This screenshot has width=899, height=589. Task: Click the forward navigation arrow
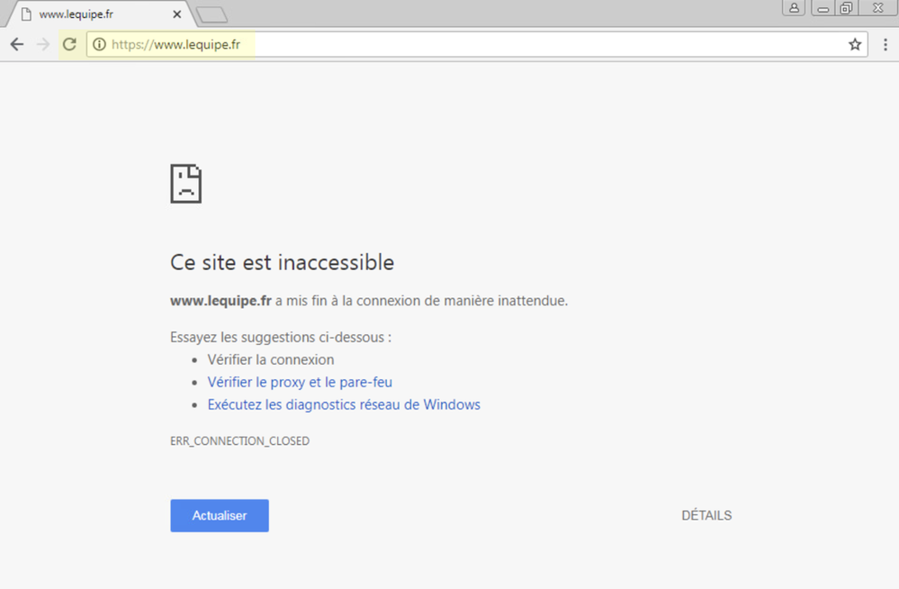(x=43, y=44)
